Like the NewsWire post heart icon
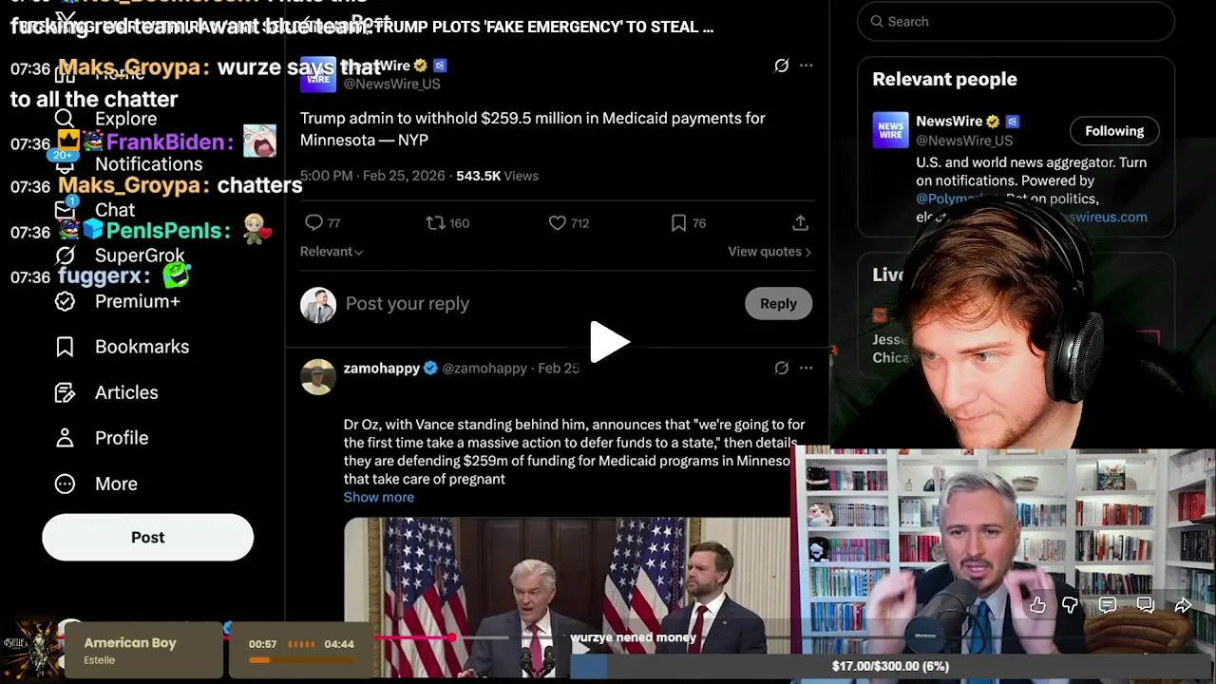This screenshot has width=1216, height=684. (558, 222)
